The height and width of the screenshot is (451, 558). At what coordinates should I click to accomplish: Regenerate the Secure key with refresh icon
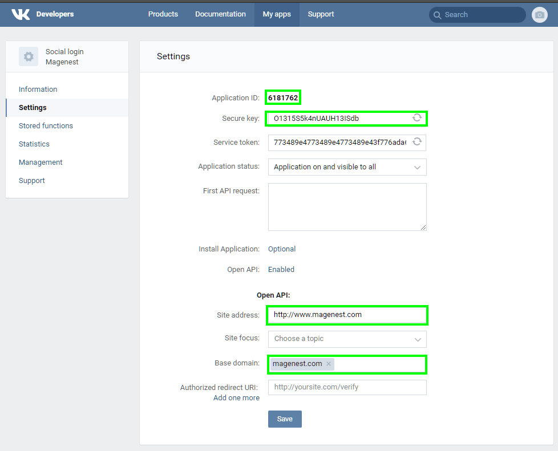tap(417, 117)
